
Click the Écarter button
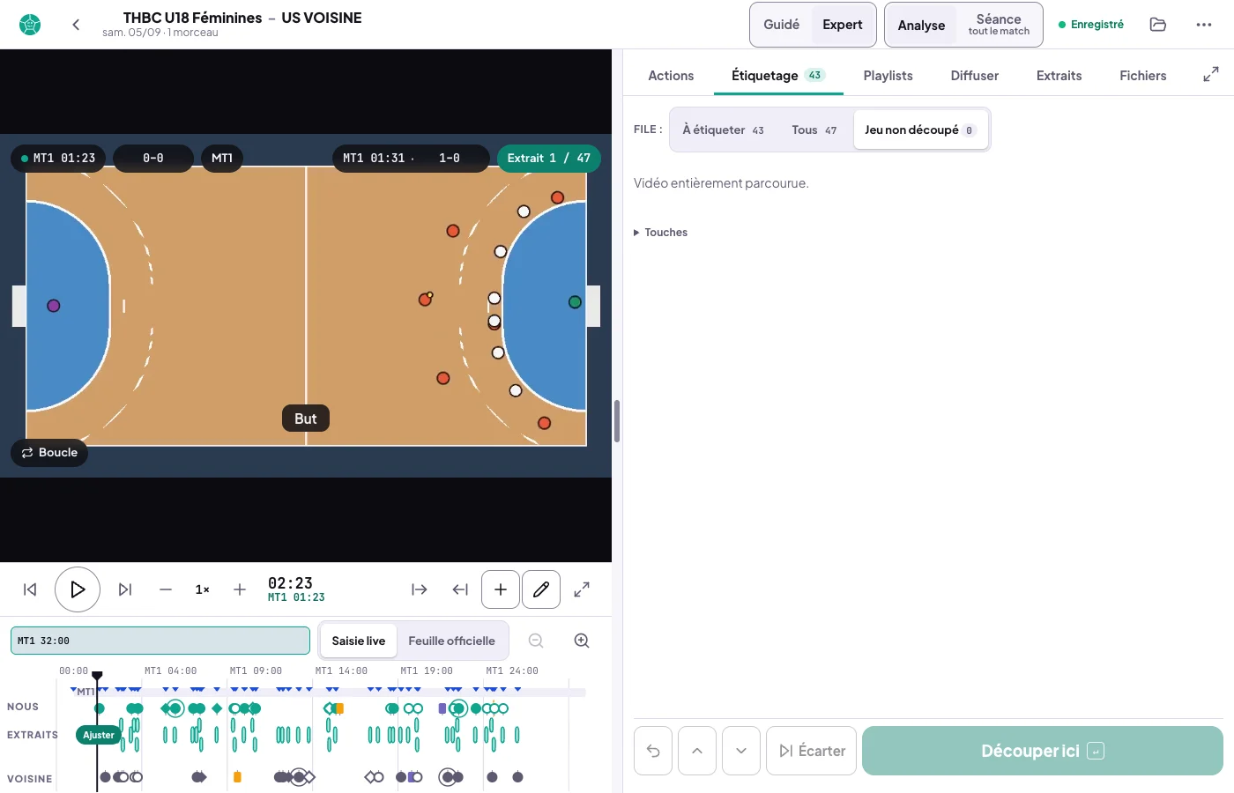812,751
